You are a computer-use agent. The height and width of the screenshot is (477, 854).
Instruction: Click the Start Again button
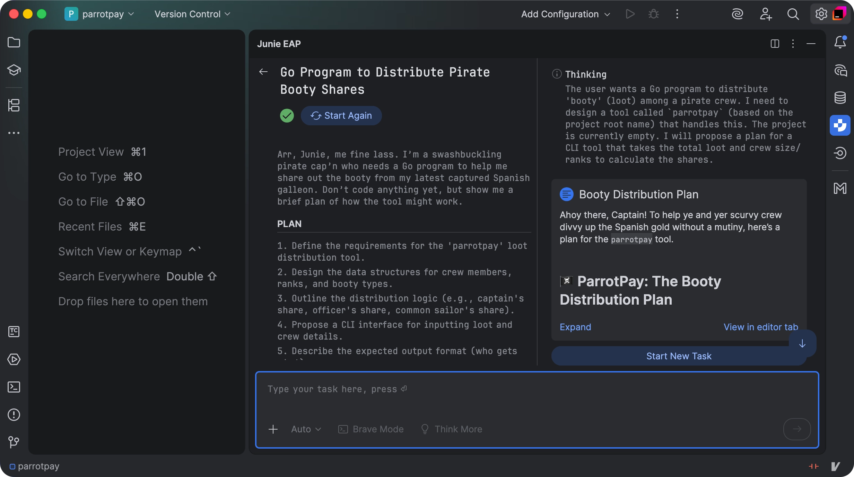[341, 116]
